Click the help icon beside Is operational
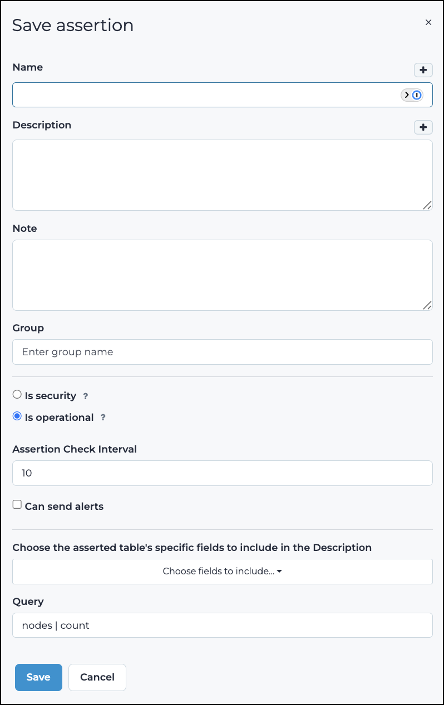This screenshot has height=705, width=444. tap(103, 418)
